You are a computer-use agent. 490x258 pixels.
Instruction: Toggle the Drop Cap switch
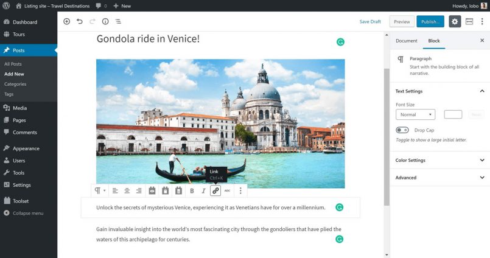click(x=402, y=130)
